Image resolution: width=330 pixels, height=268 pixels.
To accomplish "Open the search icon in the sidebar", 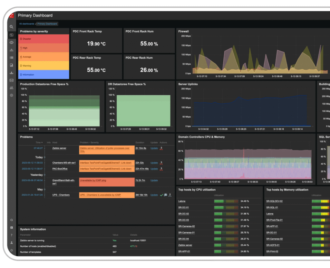I will [x=11, y=27].
